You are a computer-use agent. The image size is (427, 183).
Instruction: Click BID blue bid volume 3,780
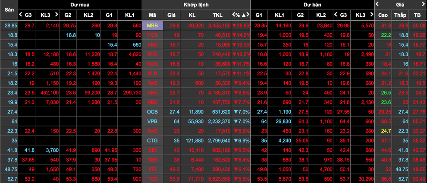(53, 150)
